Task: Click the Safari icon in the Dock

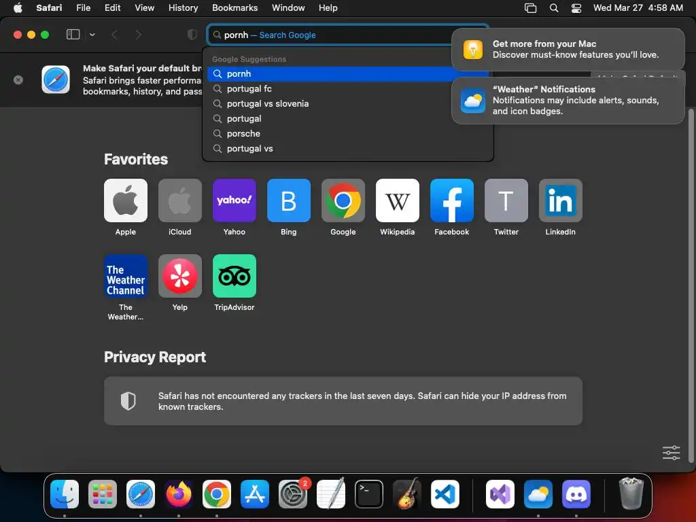Action: (x=141, y=494)
